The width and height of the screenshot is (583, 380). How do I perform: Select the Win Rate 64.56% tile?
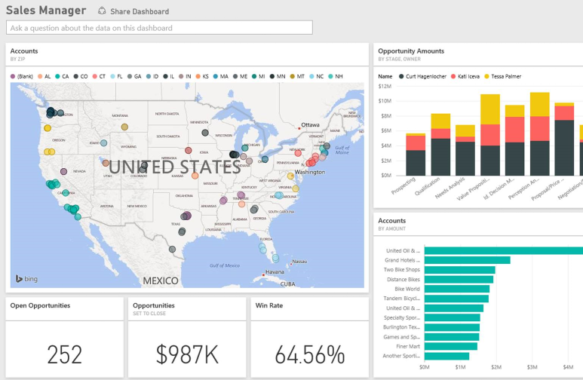pyautogui.click(x=309, y=339)
